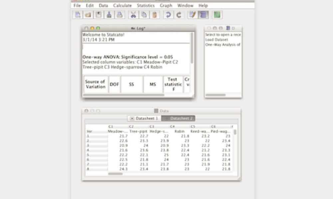Close Datasheet 1 using its tab X
Image resolution: width=333 pixels, height=199 pixels.
132,118
